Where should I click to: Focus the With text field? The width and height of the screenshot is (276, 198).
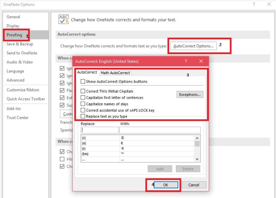pyautogui.click(x=160, y=130)
